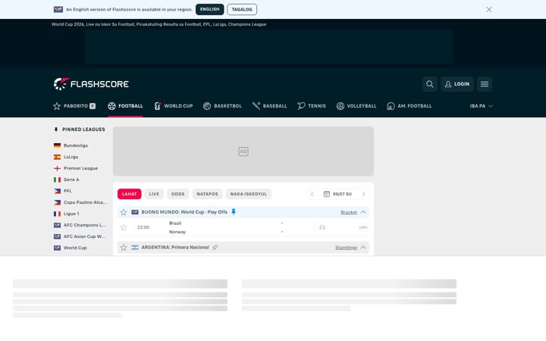Open the Basketbol sport tab
Image resolution: width=546 pixels, height=341 pixels.
coord(222,106)
